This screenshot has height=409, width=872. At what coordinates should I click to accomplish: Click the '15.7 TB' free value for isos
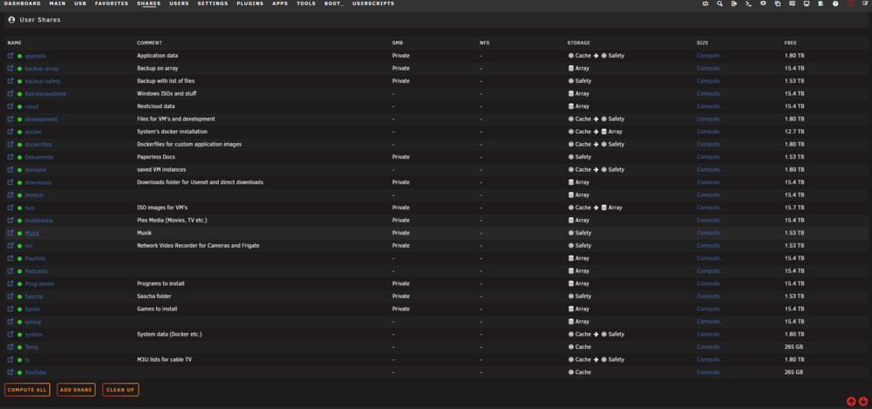pyautogui.click(x=794, y=208)
